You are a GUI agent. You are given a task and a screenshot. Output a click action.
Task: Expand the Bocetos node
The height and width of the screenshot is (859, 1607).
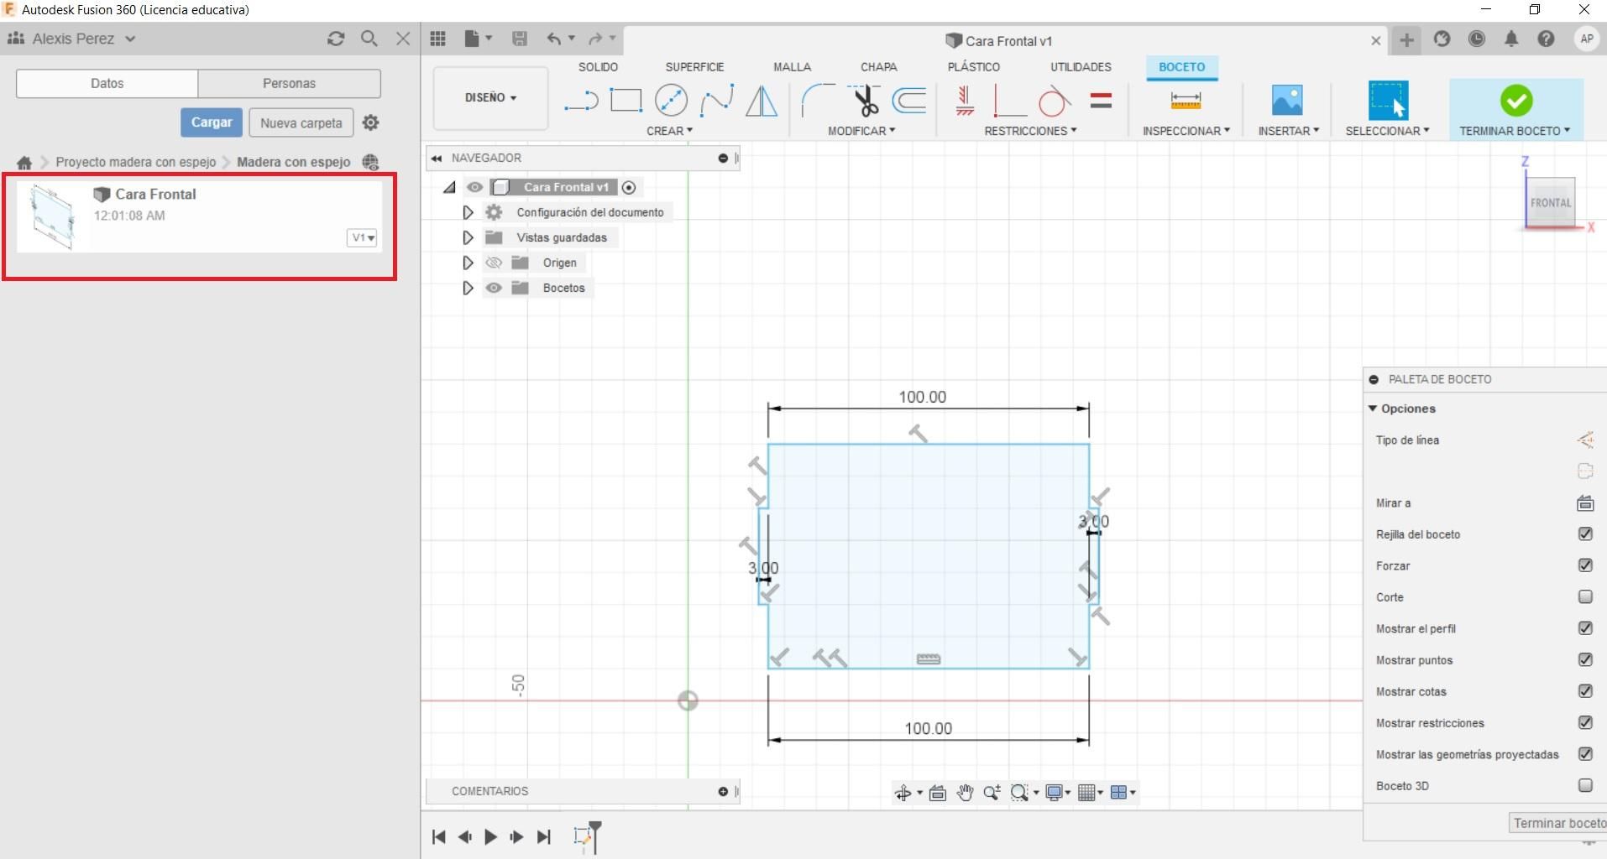point(468,288)
